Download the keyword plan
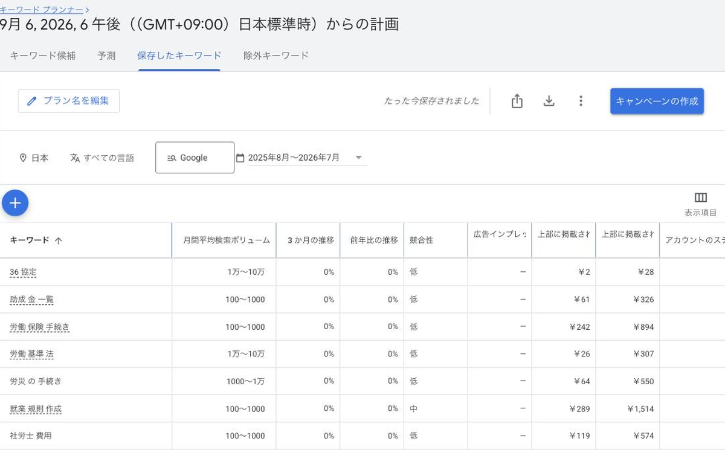Screen dimensions: 725x450 [x=549, y=101]
